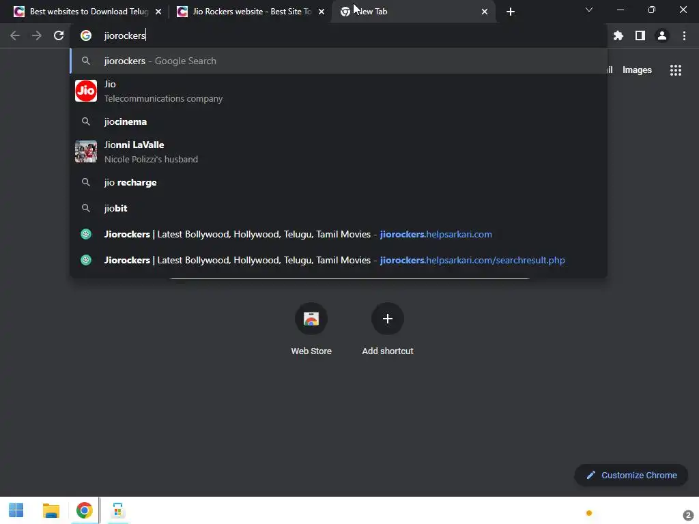Open Customize Chrome button

[x=631, y=475]
